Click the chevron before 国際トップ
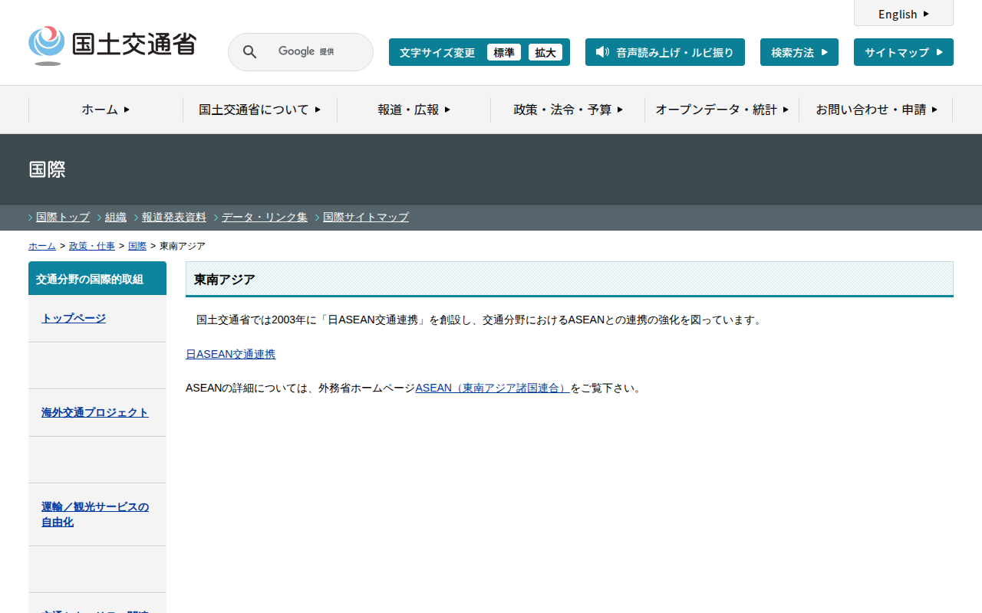 (x=31, y=218)
